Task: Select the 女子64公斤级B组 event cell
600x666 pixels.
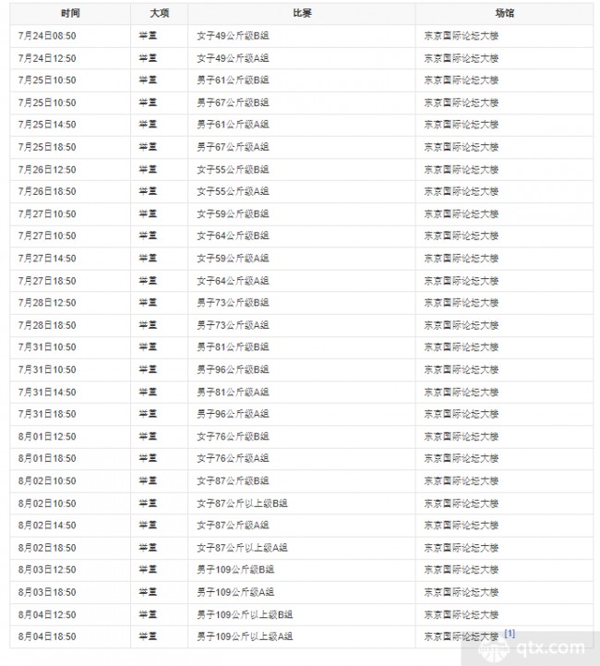Action: click(x=302, y=236)
